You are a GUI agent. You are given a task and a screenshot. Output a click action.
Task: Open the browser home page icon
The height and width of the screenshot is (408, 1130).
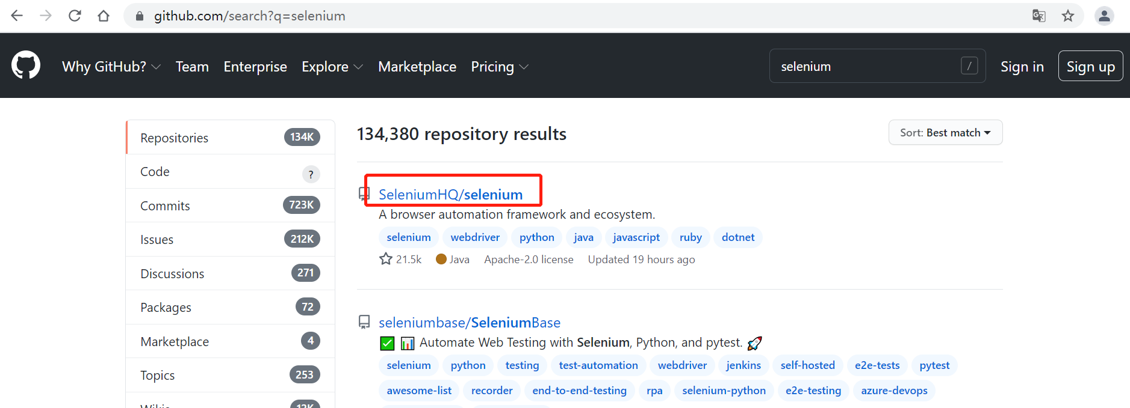pos(104,16)
